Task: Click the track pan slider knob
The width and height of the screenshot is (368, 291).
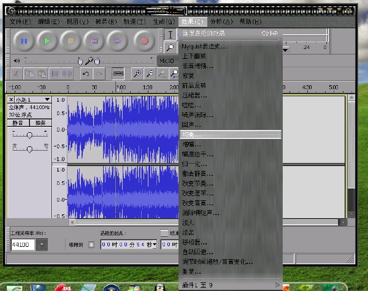Action: [29, 149]
